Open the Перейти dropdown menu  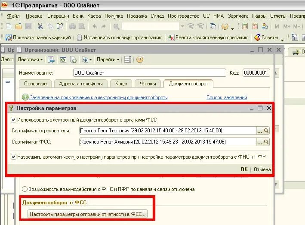108,59
